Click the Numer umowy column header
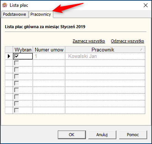 (49, 49)
